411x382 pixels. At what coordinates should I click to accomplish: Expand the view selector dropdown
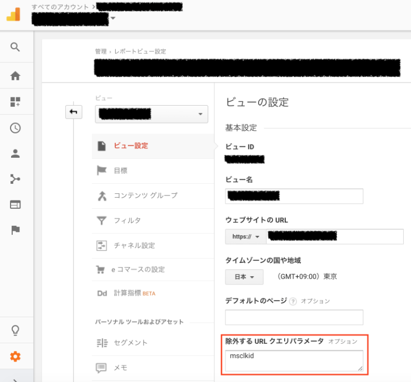pos(151,114)
